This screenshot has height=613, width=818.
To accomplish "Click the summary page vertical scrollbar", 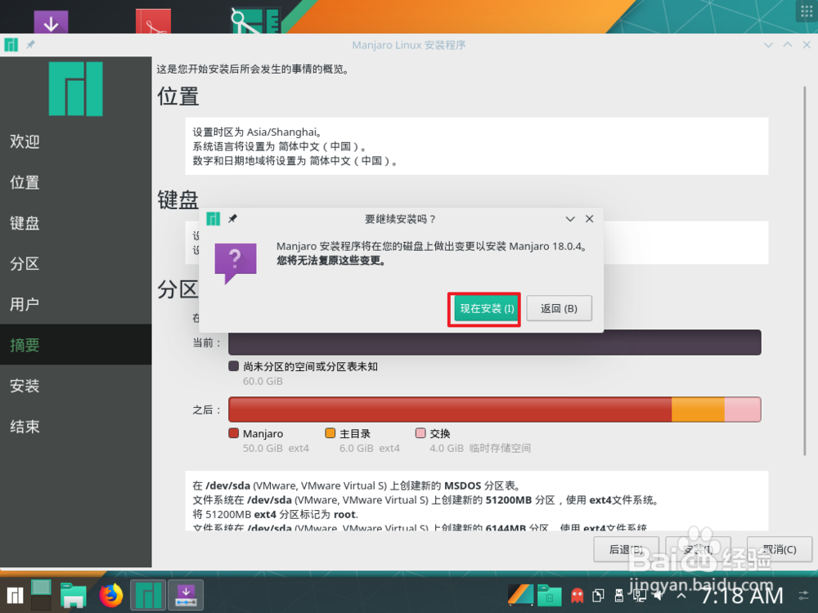I will click(x=805, y=271).
